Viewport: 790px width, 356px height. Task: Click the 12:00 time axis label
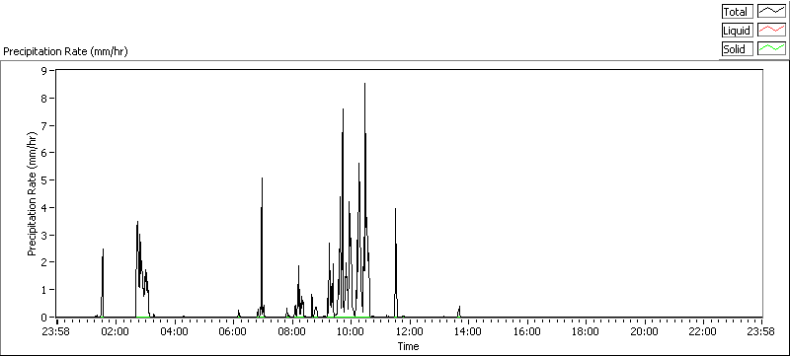coord(410,332)
